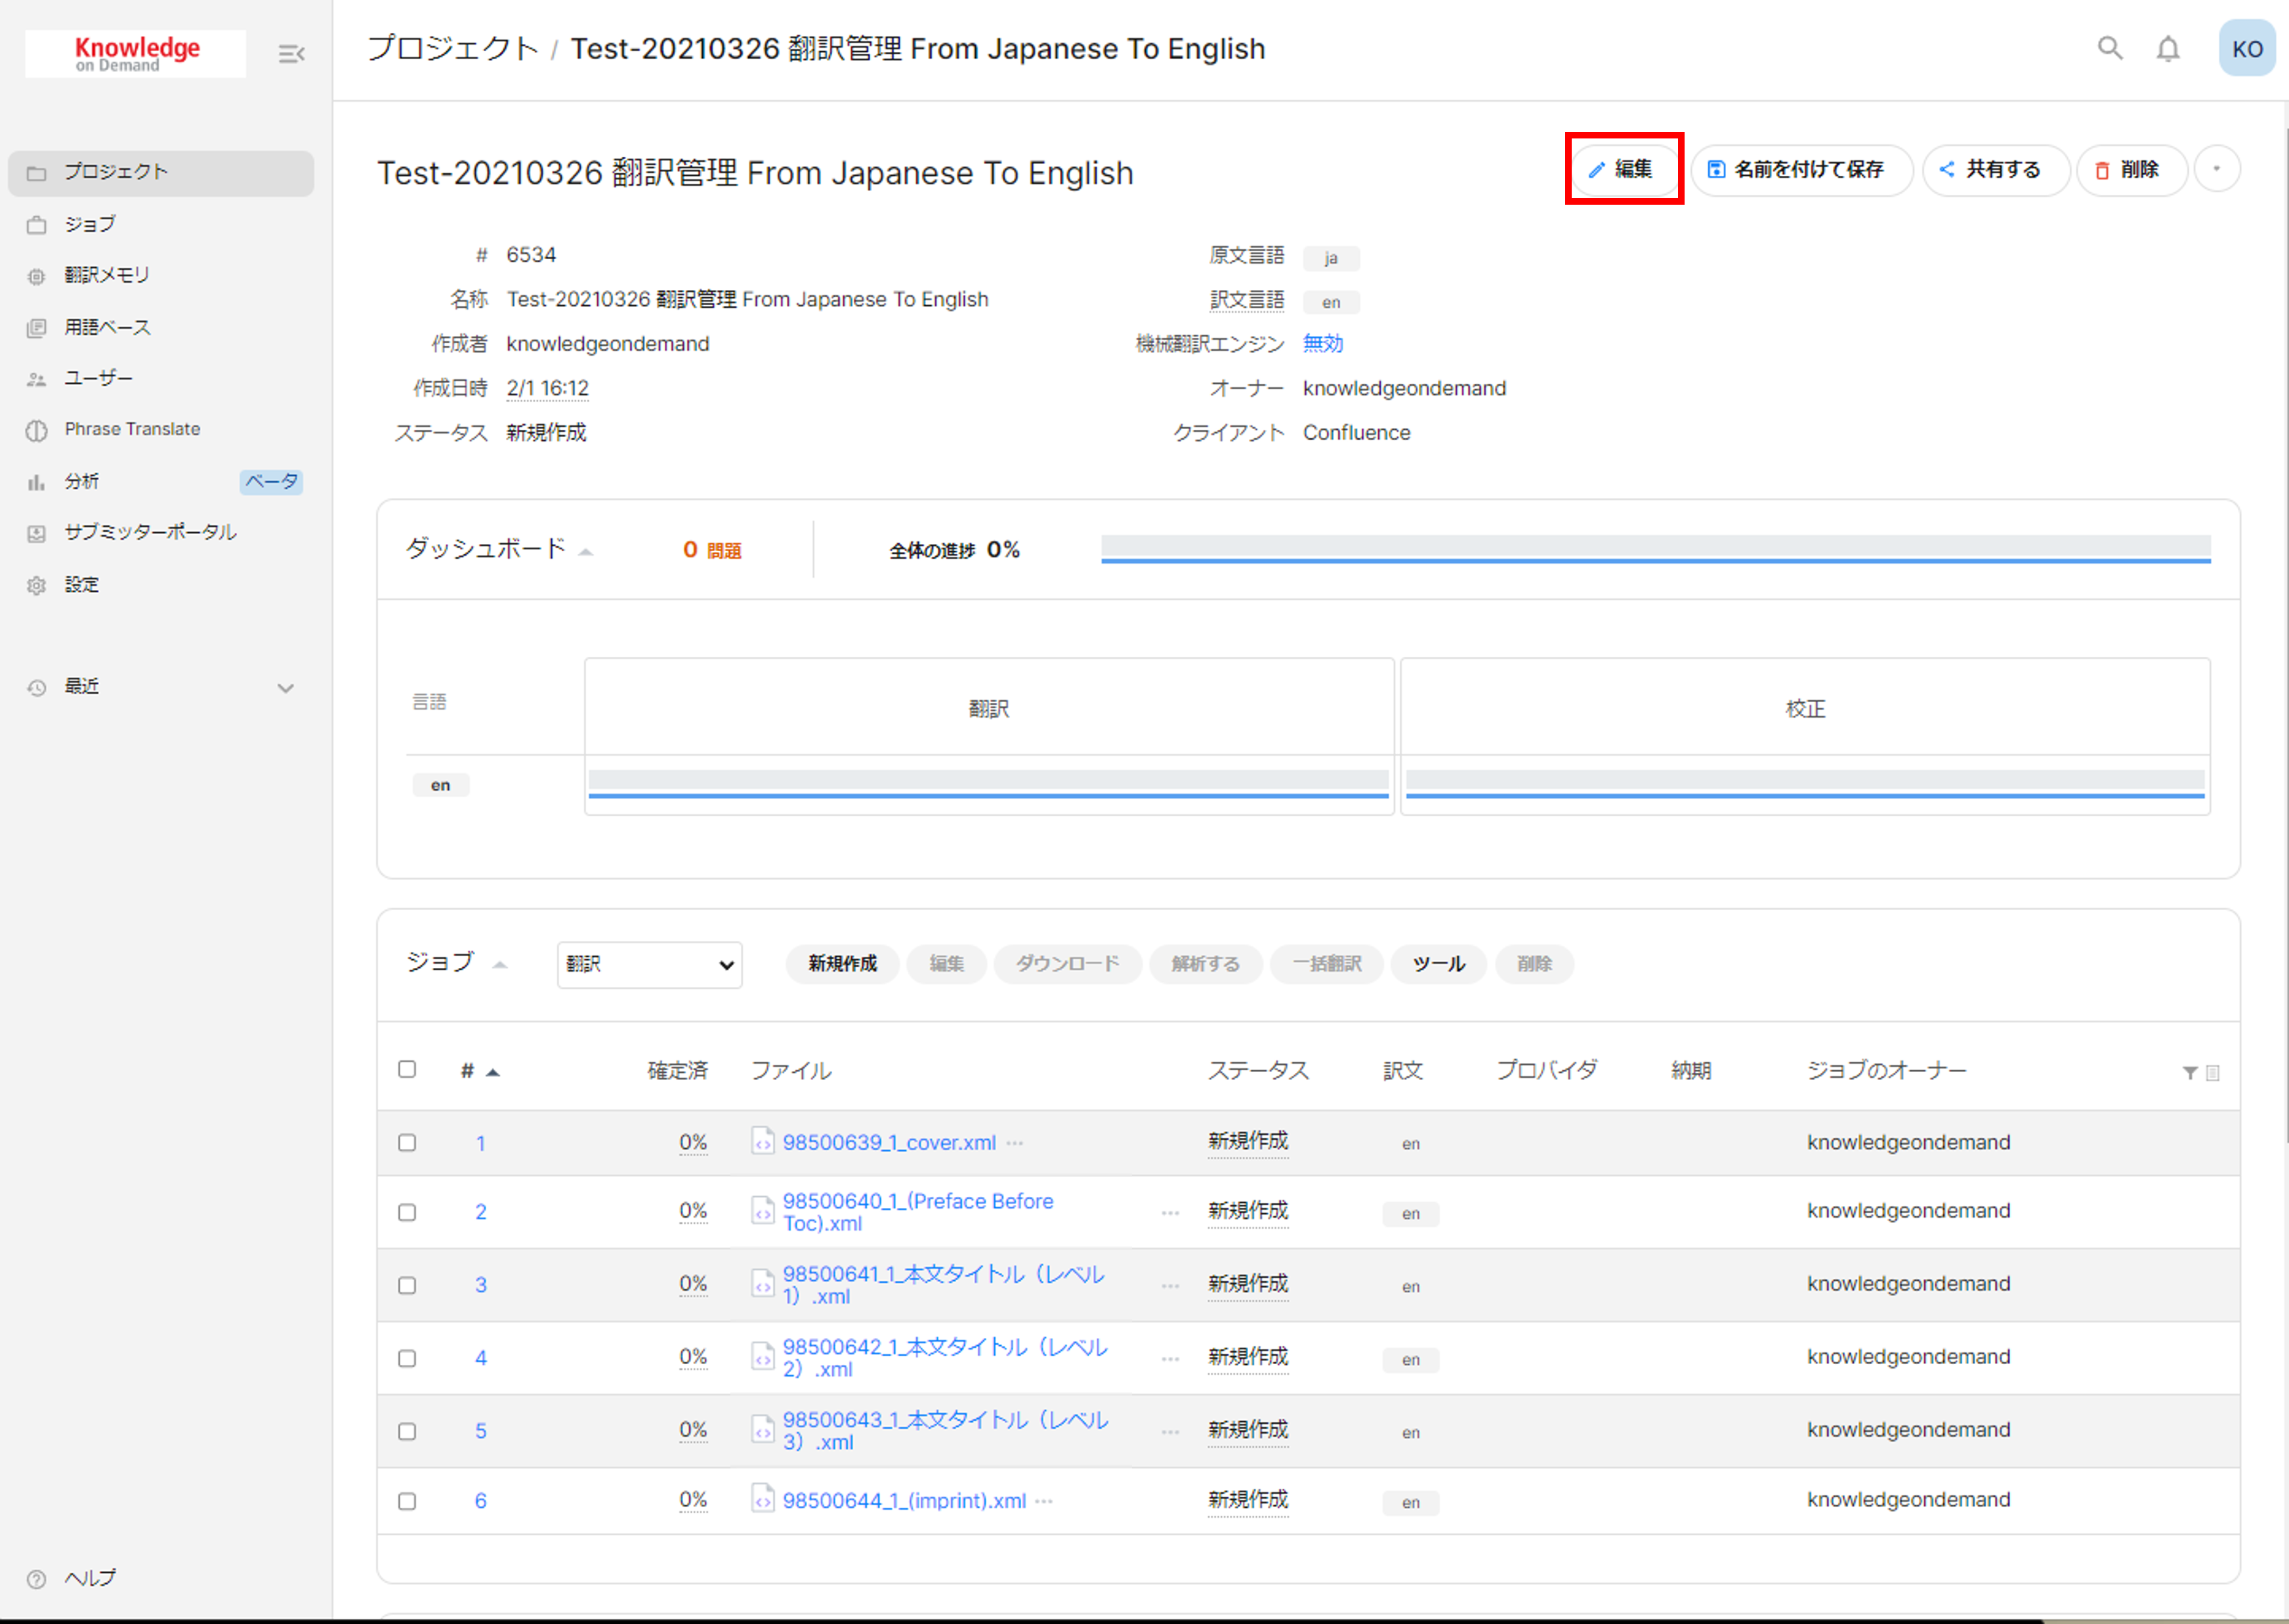Image resolution: width=2289 pixels, height=1624 pixels.
Task: Open the notifications bell
Action: click(2167, 49)
